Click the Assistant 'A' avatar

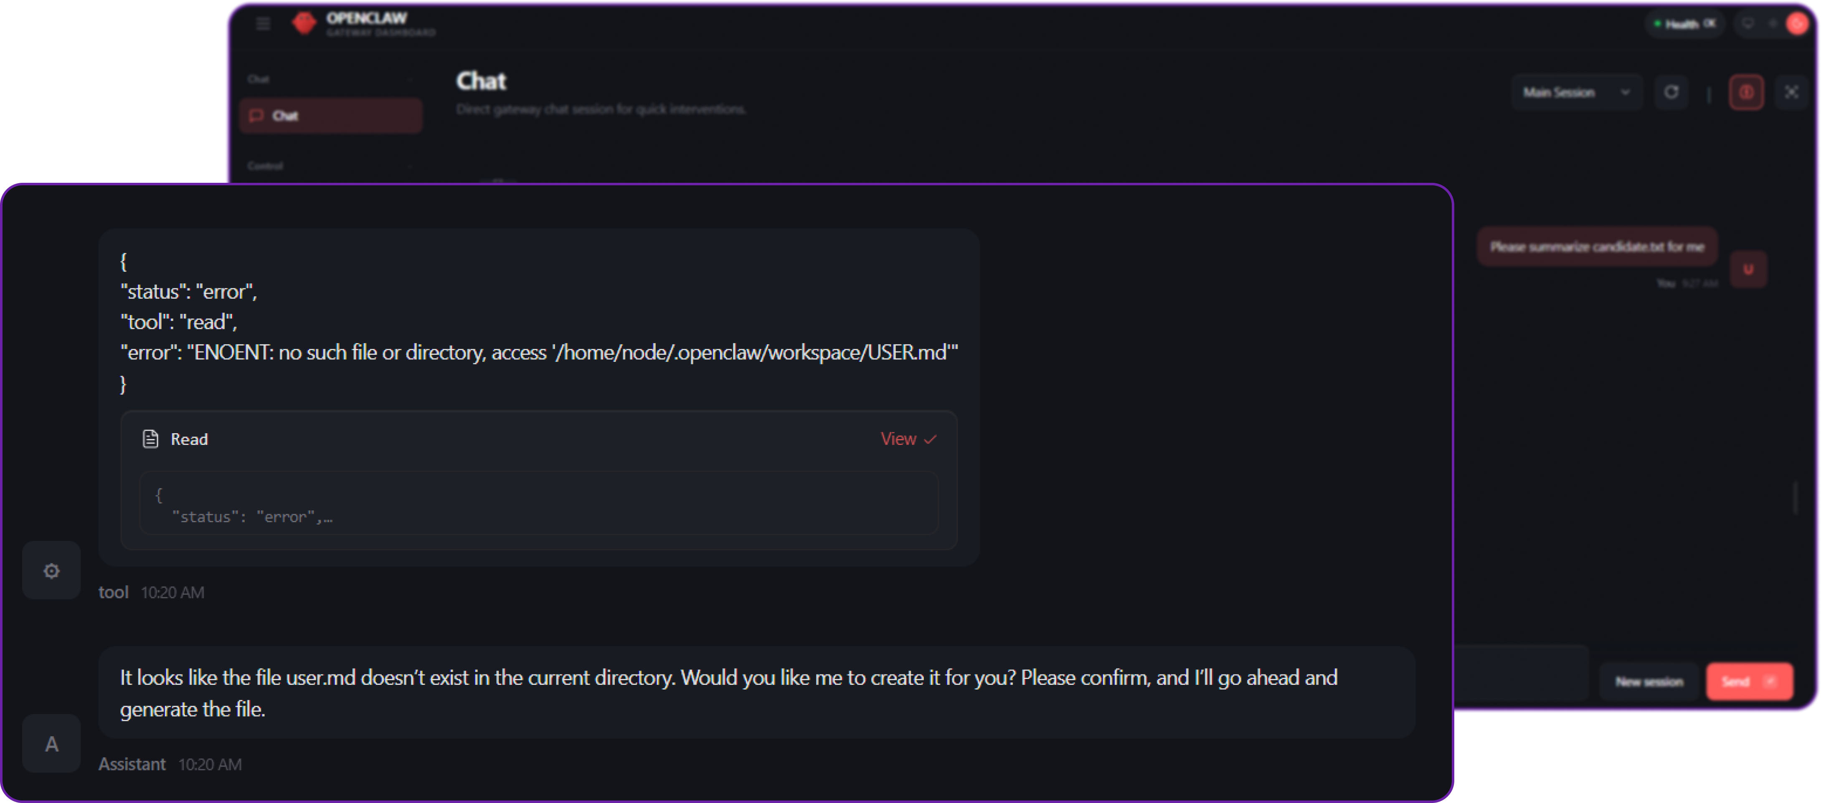click(x=52, y=744)
